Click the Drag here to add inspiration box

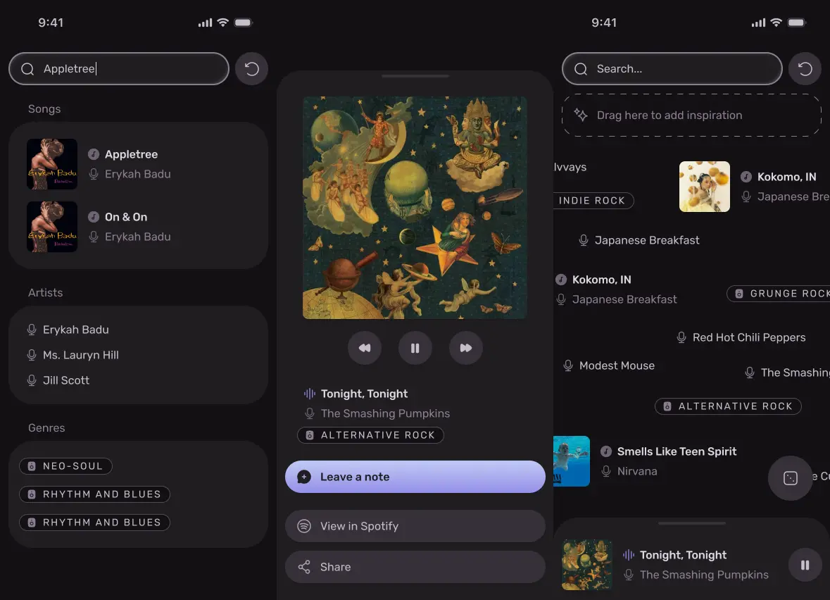(x=691, y=115)
